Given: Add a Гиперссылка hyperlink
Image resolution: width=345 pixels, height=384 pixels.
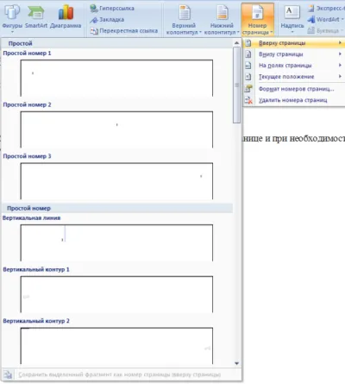Looking at the screenshot, I should [x=112, y=9].
